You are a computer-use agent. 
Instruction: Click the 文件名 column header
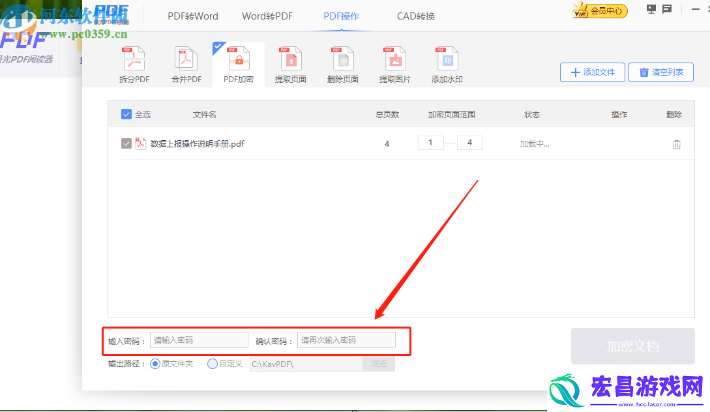[x=204, y=115]
